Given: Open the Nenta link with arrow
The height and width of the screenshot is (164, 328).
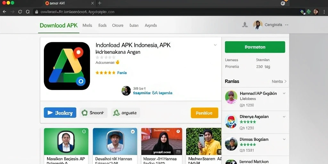Looking at the screenshot, I should (279, 81).
